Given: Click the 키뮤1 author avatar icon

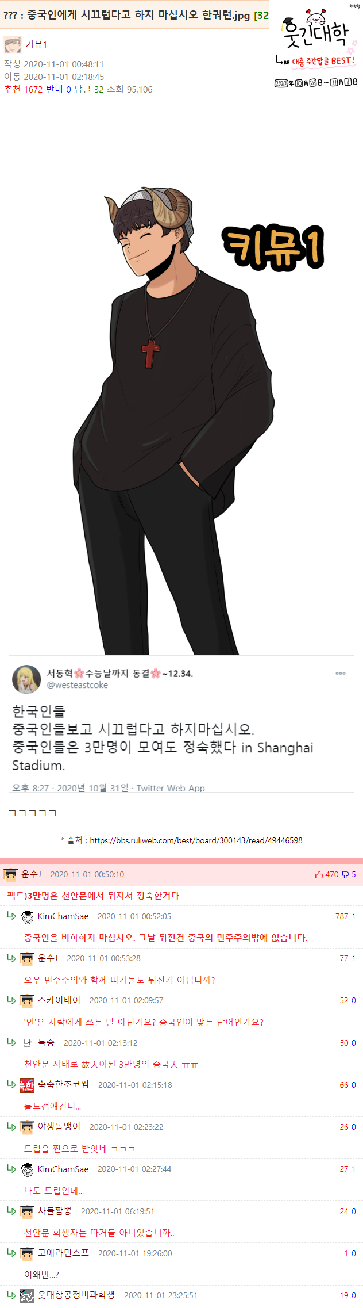Looking at the screenshot, I should pyautogui.click(x=12, y=44).
